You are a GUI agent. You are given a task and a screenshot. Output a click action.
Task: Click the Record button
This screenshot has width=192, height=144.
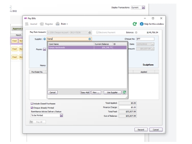141,130
